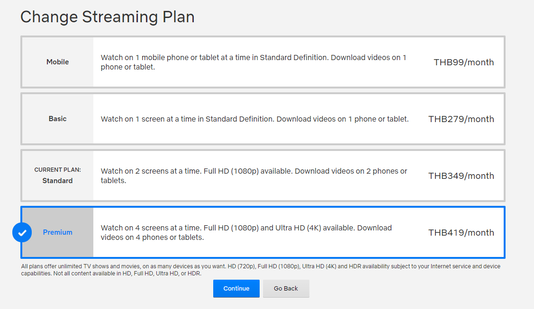The height and width of the screenshot is (309, 534).
Task: Select the Premium plan label
Action: point(57,232)
